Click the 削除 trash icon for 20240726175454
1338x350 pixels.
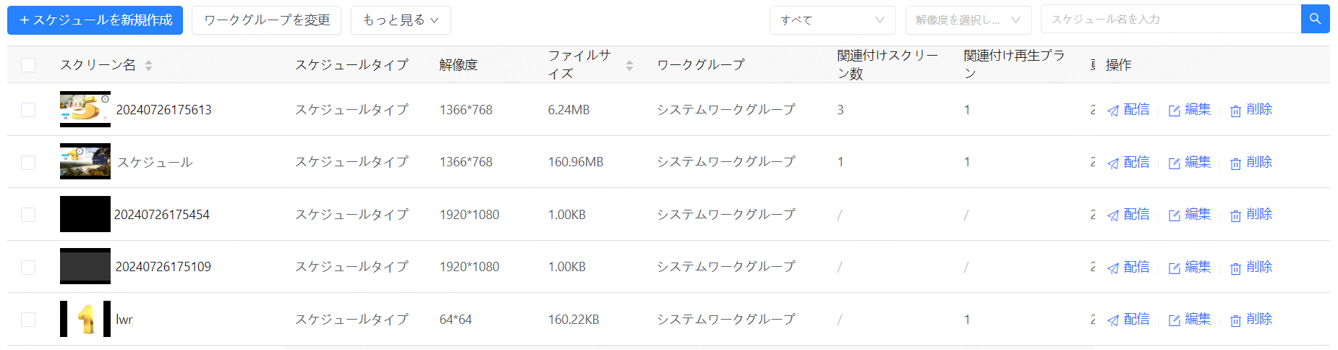[x=1236, y=215]
